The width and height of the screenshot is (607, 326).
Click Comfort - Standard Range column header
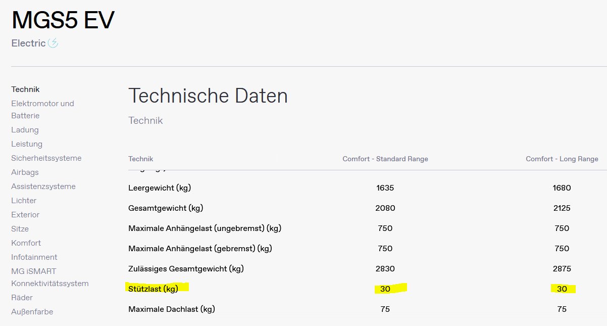coord(385,159)
